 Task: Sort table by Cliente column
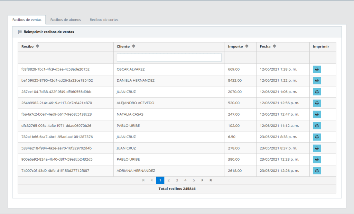pos(133,46)
